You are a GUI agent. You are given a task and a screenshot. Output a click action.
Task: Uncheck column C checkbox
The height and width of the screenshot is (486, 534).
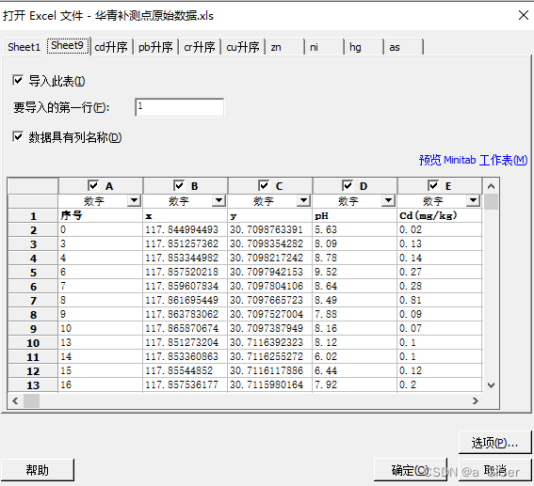coord(264,186)
